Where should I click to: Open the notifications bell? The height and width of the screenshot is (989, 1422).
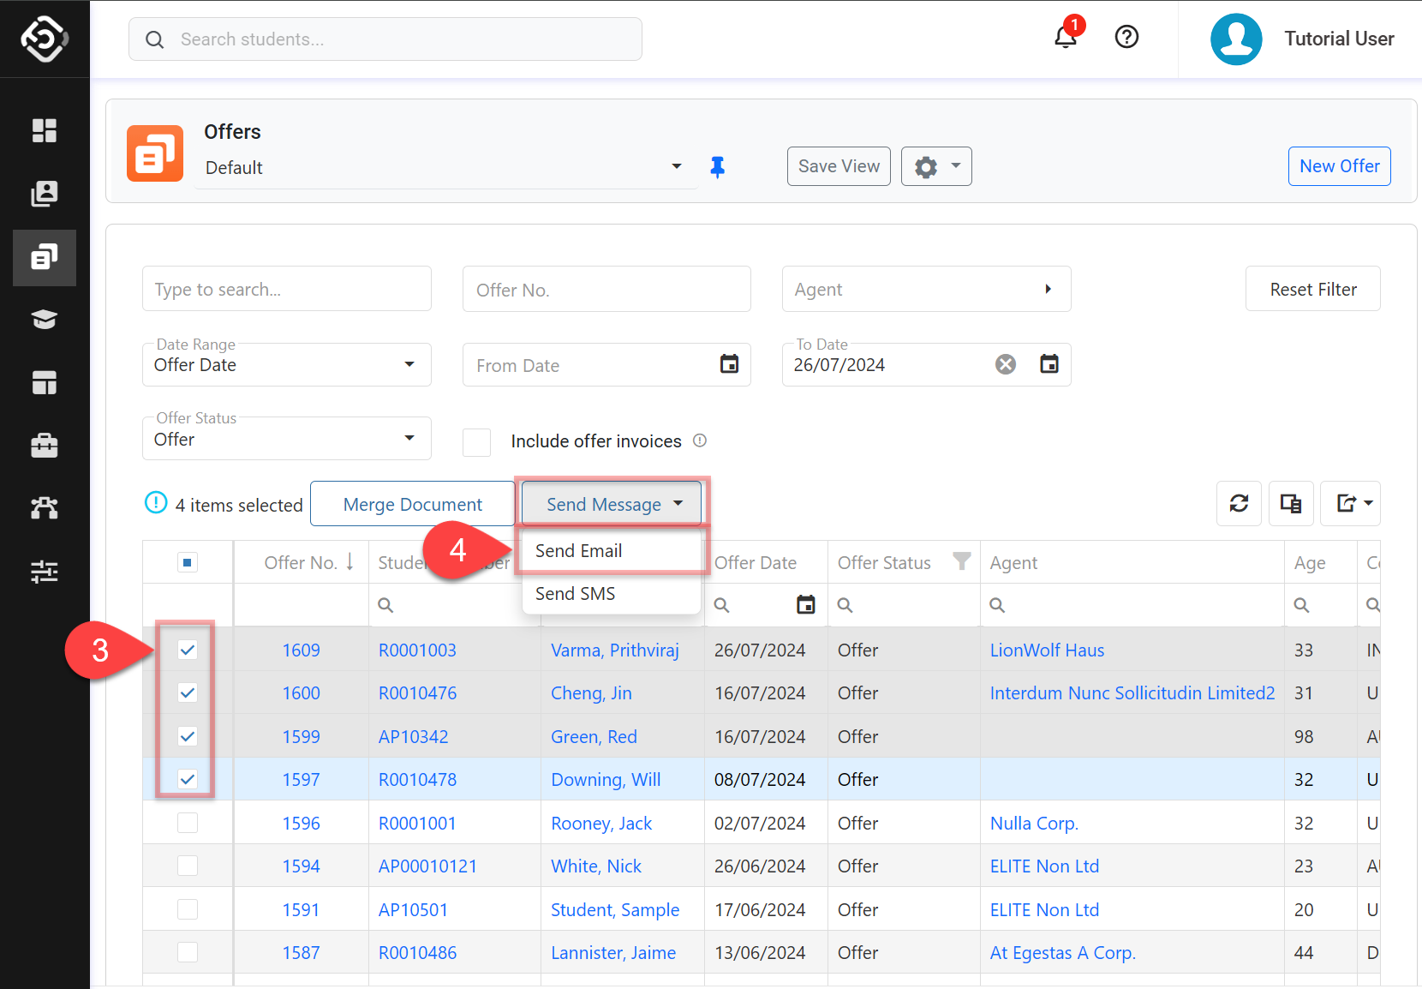(1066, 37)
